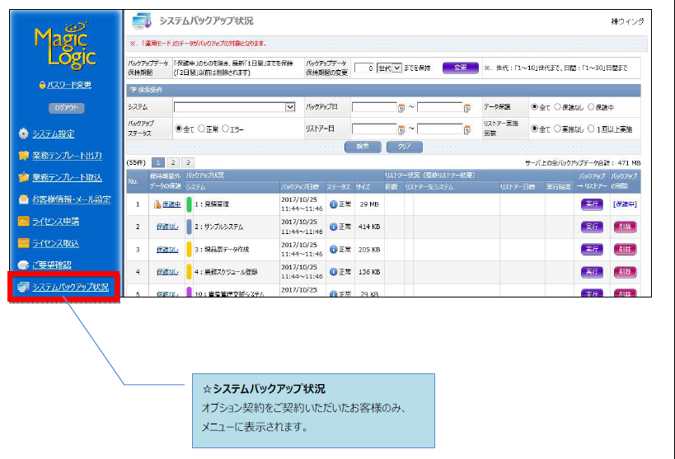Click the ご要望確認 speech bubble icon

(23, 265)
